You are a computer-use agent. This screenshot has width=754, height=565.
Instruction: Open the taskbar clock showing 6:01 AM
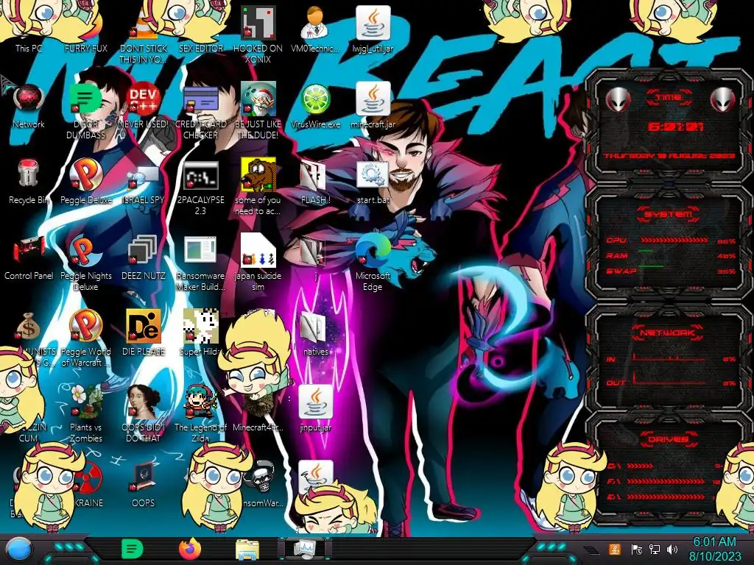pyautogui.click(x=714, y=549)
